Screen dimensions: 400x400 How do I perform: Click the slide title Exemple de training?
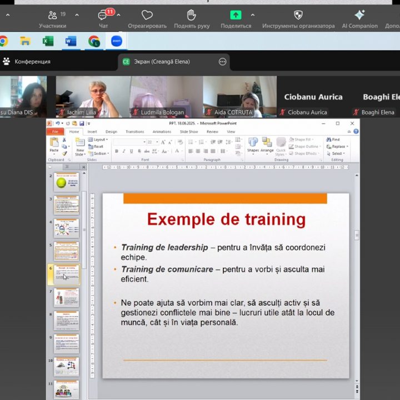click(226, 219)
